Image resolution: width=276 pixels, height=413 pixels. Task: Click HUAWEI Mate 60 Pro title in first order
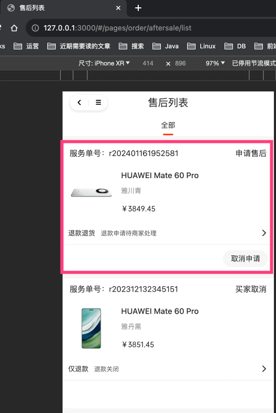pos(160,175)
